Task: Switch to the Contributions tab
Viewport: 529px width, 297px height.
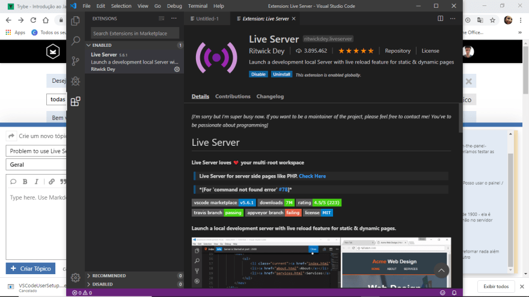Action: (x=233, y=97)
